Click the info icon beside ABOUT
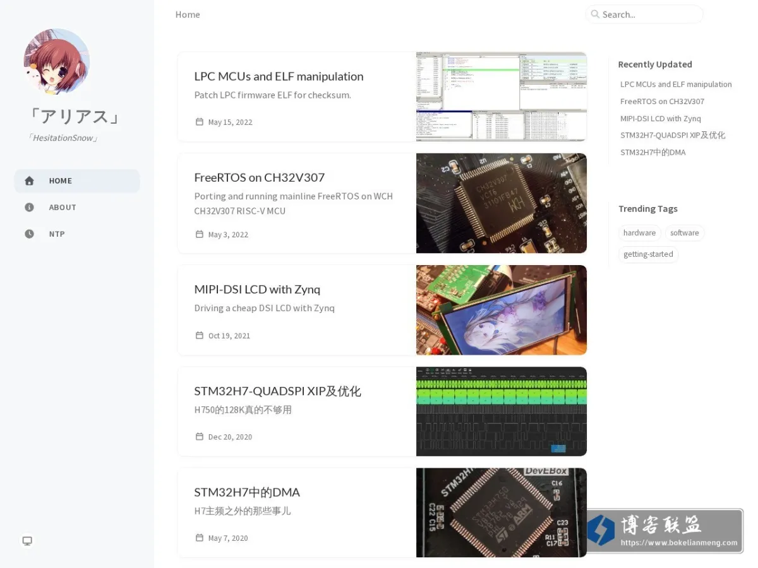The width and height of the screenshot is (758, 568). coord(29,207)
